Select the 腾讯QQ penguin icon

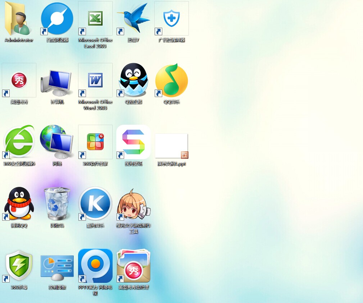19,203
